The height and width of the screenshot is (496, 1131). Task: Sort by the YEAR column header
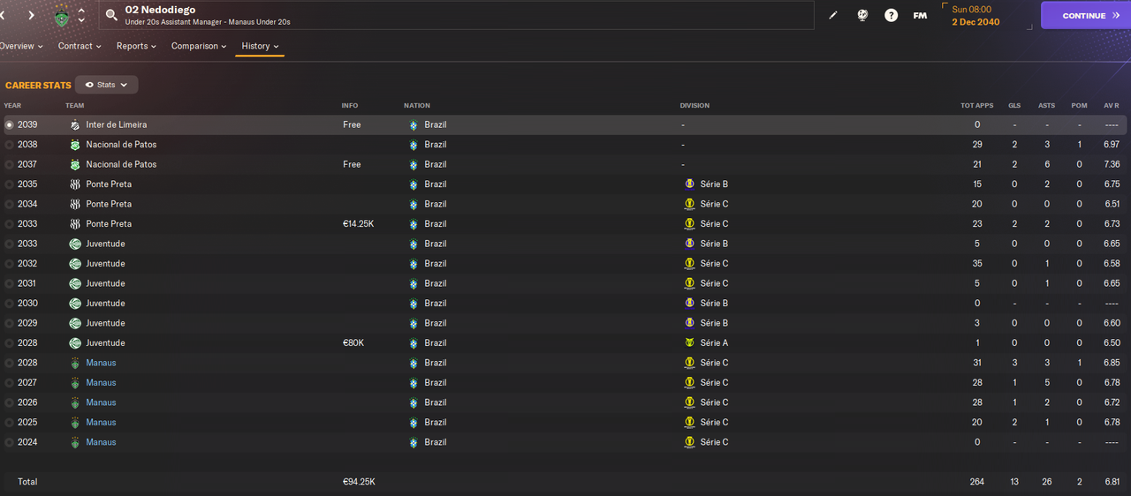click(11, 106)
